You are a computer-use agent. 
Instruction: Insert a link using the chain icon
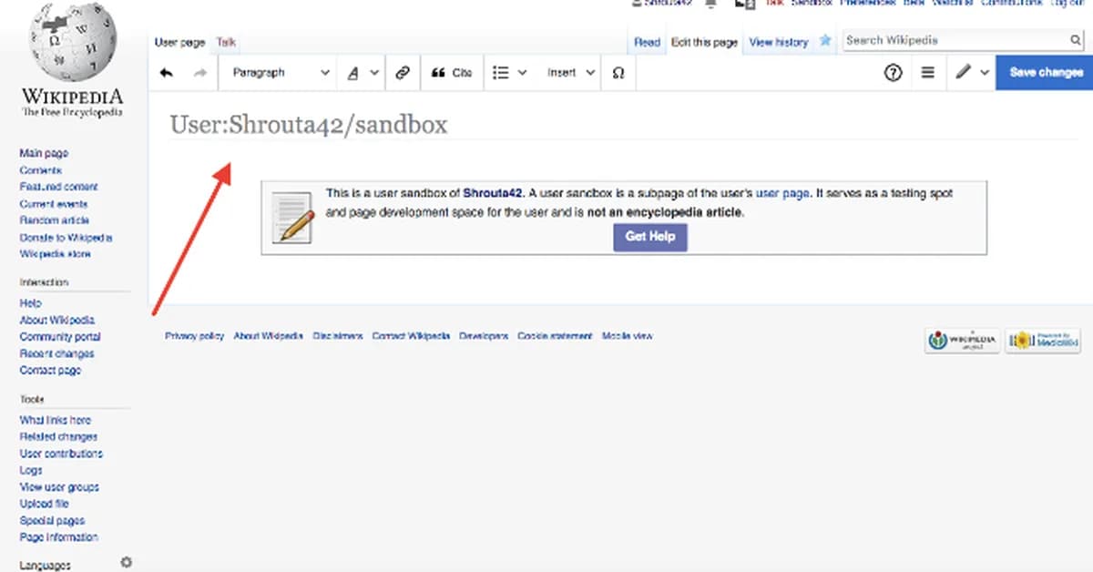[403, 73]
